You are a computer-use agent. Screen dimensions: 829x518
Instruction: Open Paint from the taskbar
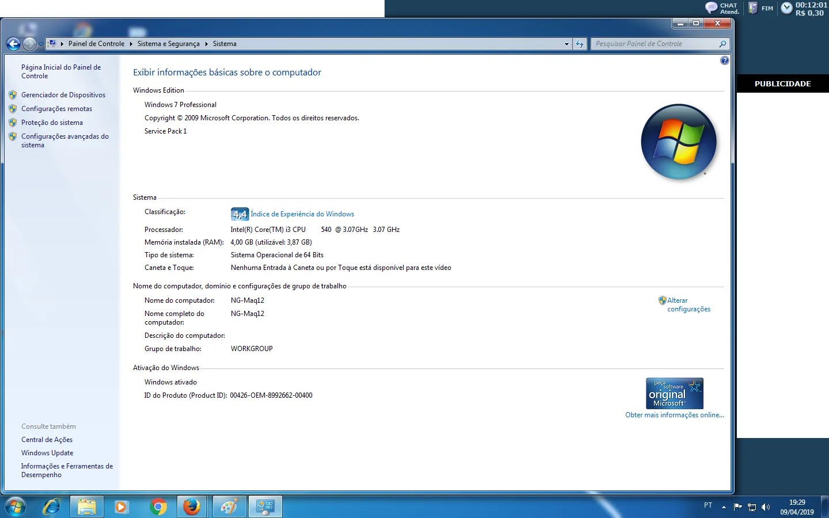[x=229, y=507]
